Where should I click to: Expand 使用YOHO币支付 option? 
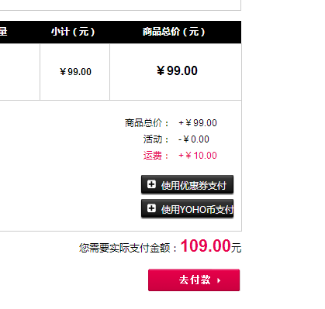[187, 208]
